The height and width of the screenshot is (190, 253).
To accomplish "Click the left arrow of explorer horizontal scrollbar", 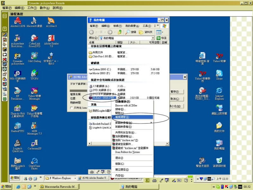I will click(89, 143).
